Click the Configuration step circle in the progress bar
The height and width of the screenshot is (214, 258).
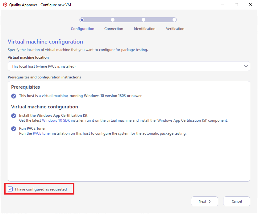pyautogui.click(x=82, y=20)
